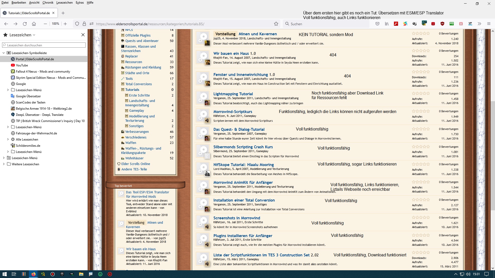Image resolution: width=495 pixels, height=278 pixels.
Task: Open the Chronik menu
Action: [48, 3]
